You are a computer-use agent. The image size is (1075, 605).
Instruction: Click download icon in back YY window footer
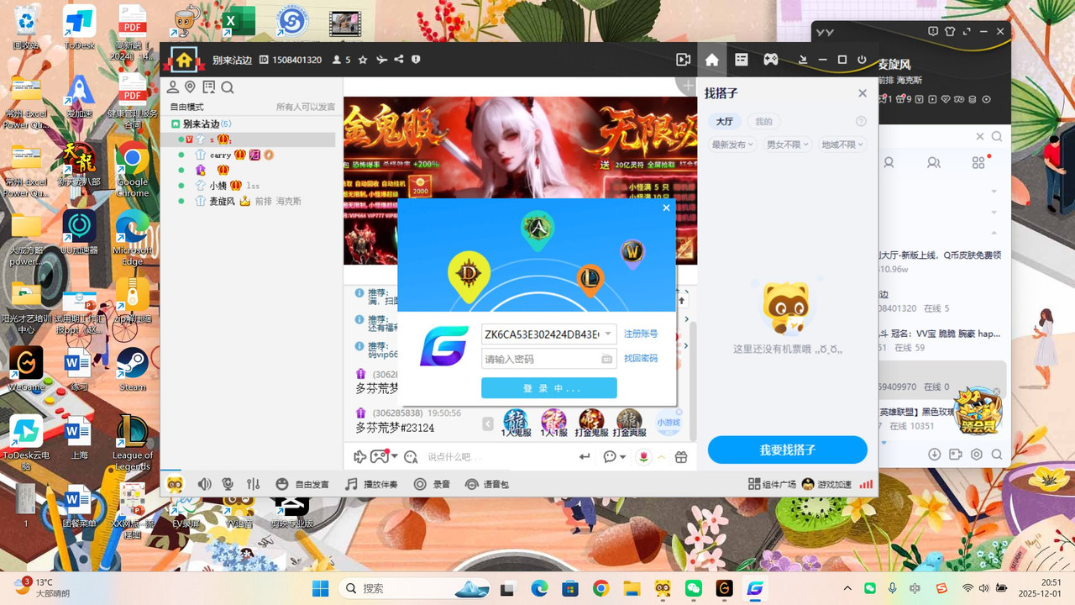[934, 455]
